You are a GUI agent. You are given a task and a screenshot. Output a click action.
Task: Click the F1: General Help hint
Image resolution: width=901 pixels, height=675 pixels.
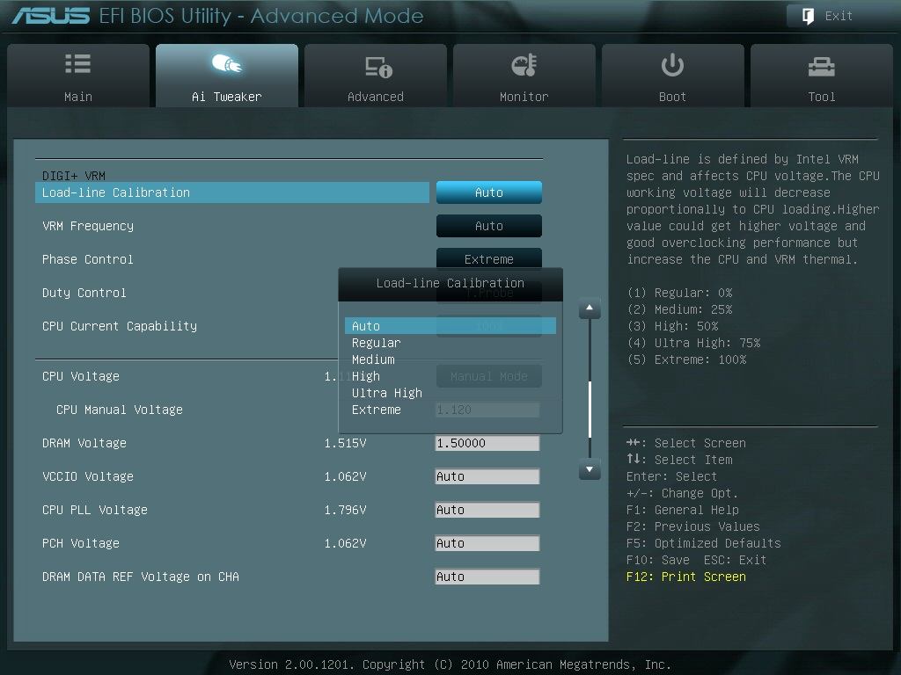coord(683,510)
